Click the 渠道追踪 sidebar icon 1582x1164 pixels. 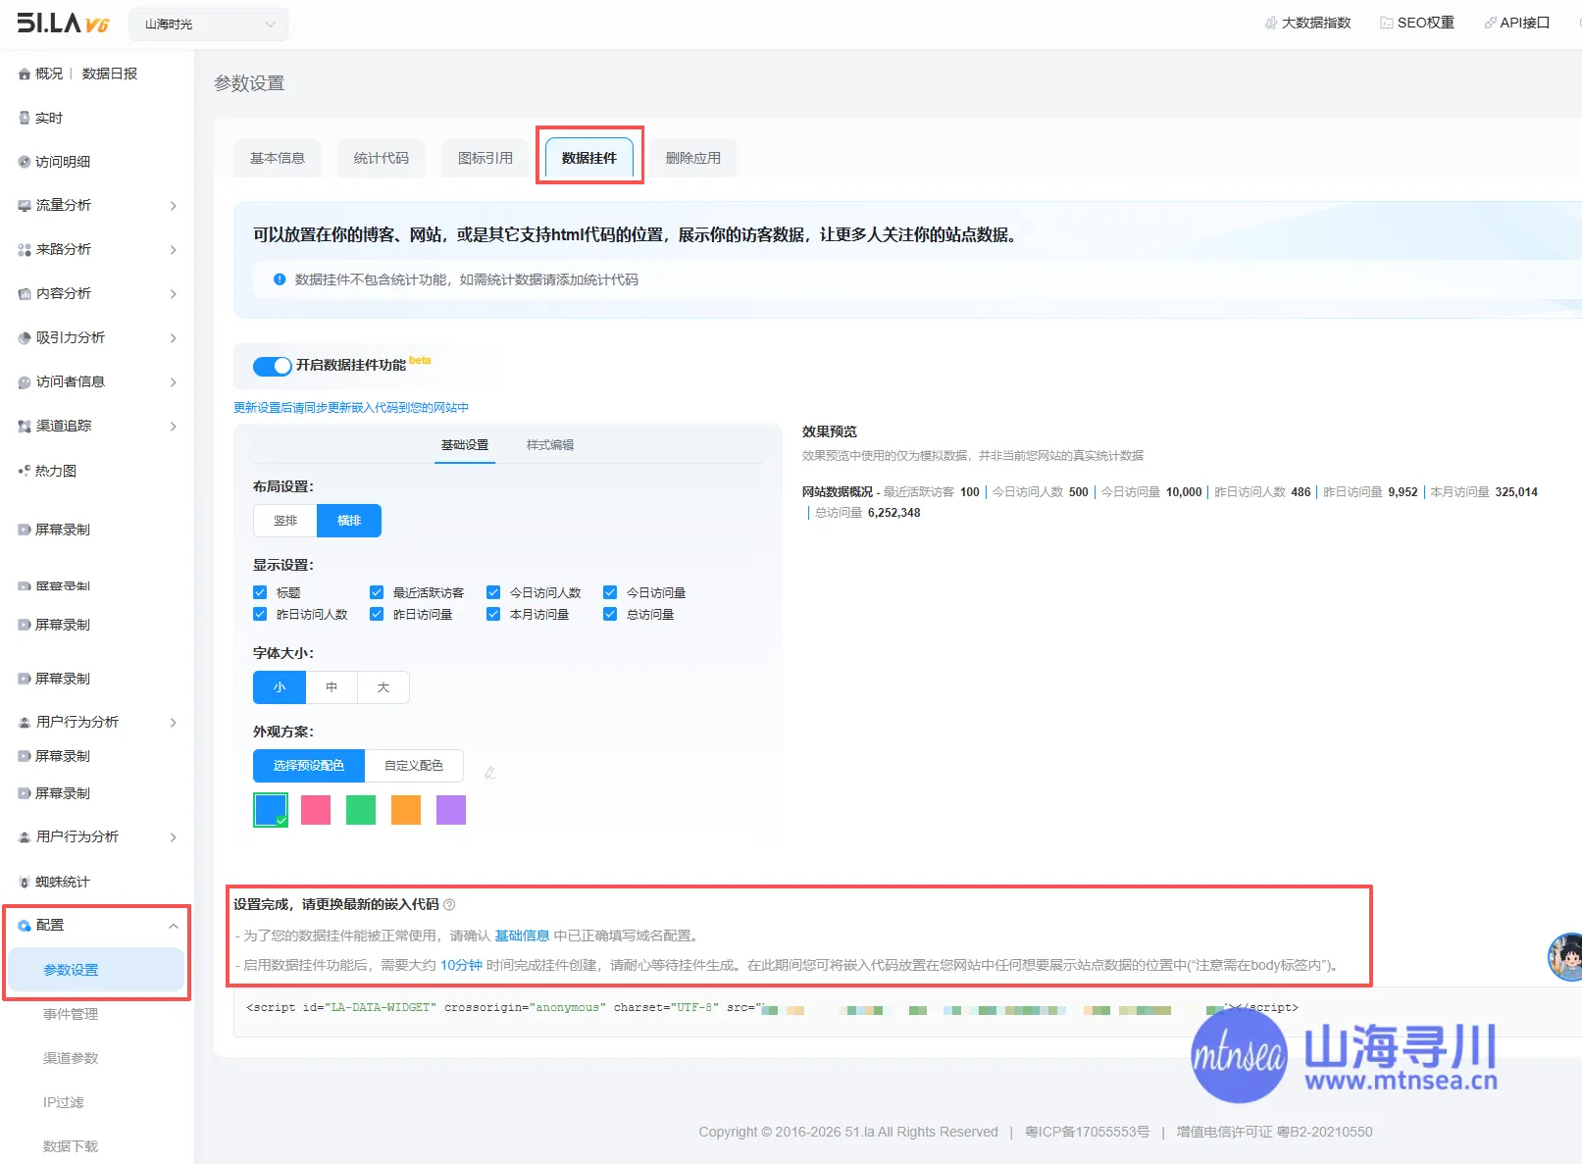[25, 427]
